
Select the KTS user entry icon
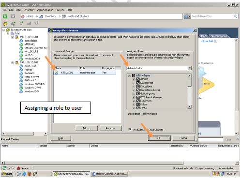(57, 73)
